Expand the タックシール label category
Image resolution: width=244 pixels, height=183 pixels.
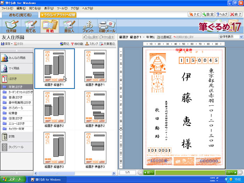click(17, 147)
